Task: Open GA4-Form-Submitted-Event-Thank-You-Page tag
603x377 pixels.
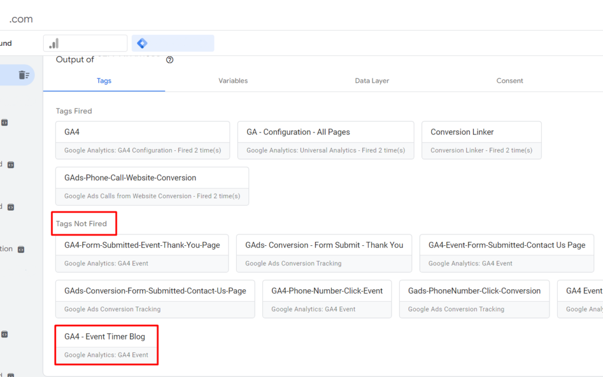Action: point(142,253)
